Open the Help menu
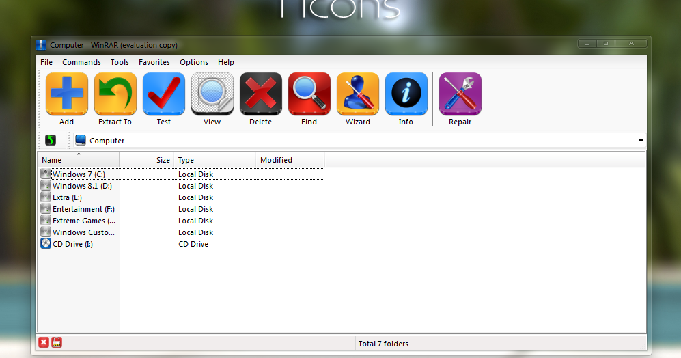Viewport: 681px width, 358px height. pos(226,62)
